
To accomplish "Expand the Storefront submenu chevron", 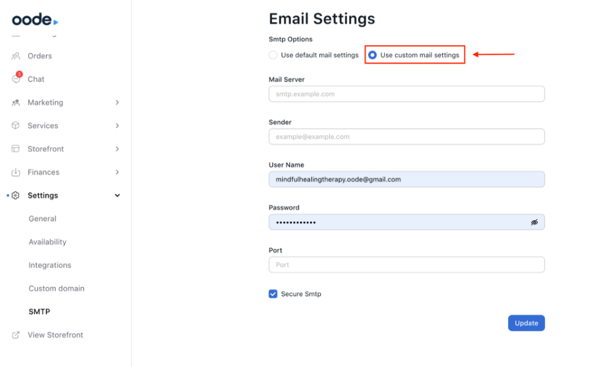I will click(117, 149).
